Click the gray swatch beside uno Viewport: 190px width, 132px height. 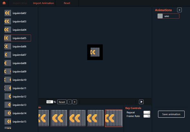point(160,16)
